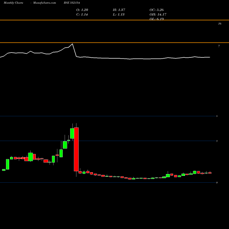Viewport: 229px width, 229px height.
Task: Click the axis label "16"
Action: click(x=220, y=23)
